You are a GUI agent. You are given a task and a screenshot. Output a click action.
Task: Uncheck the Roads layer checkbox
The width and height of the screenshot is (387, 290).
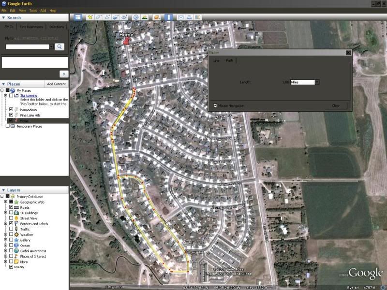tap(11, 207)
